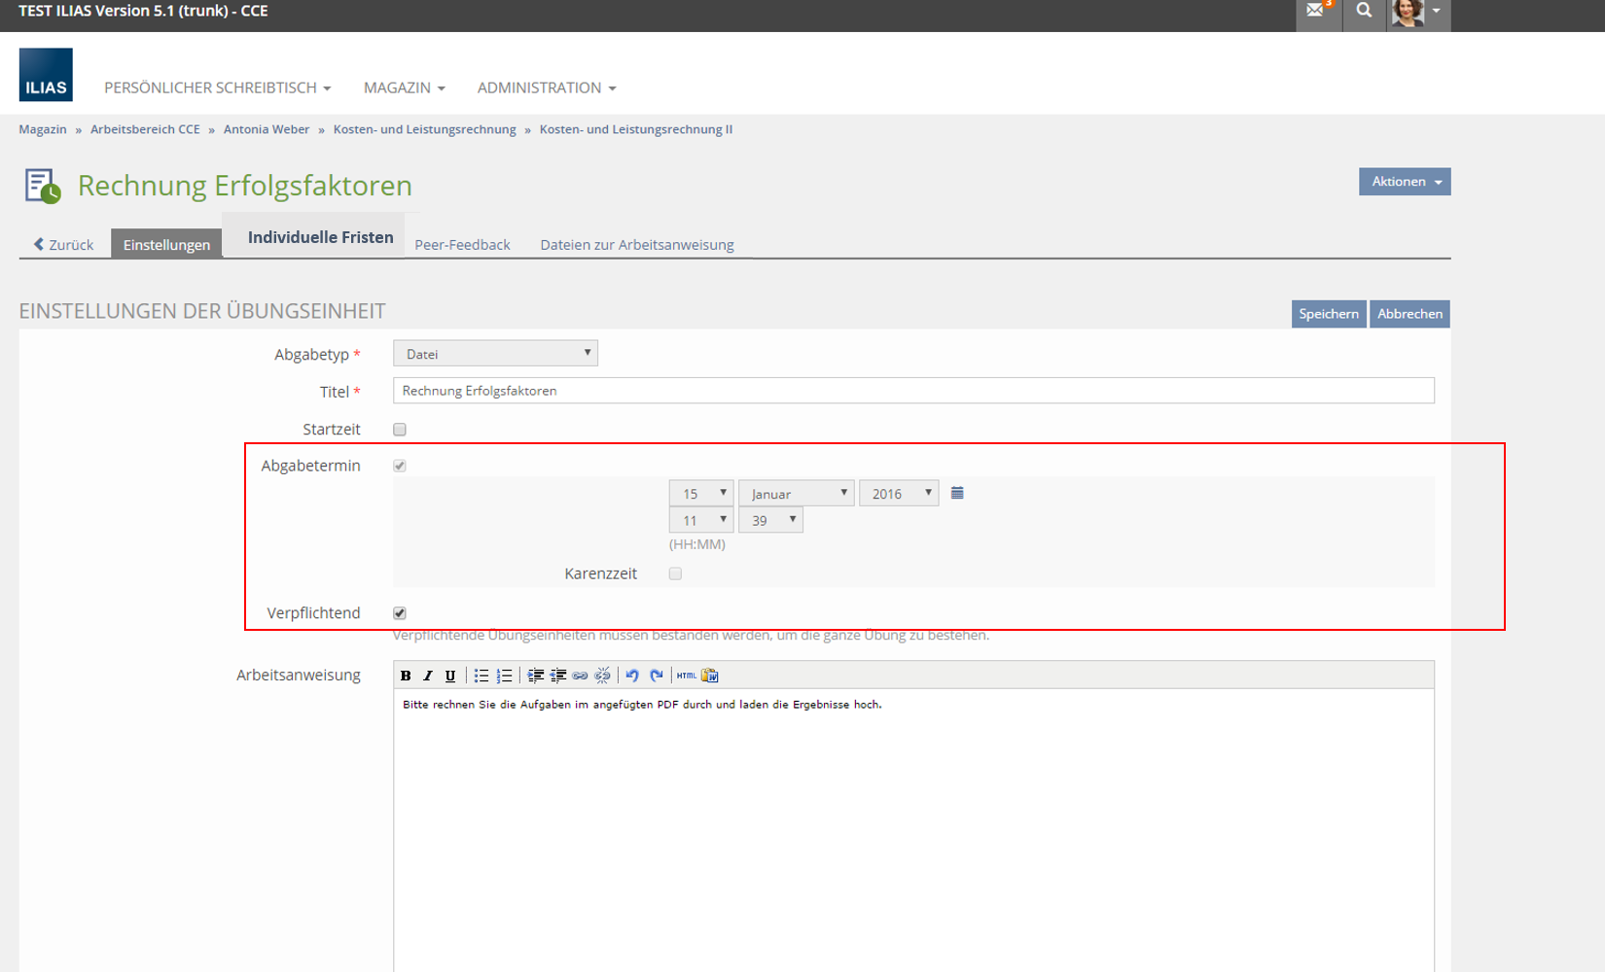Open the search icon in header
1605x972 pixels.
[x=1364, y=11]
